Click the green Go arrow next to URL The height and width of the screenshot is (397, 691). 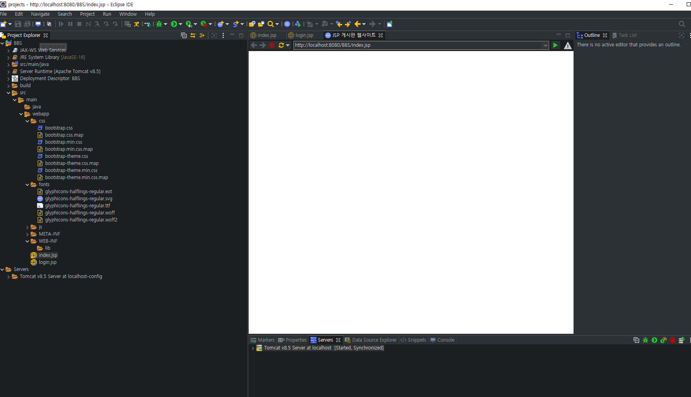(x=555, y=45)
